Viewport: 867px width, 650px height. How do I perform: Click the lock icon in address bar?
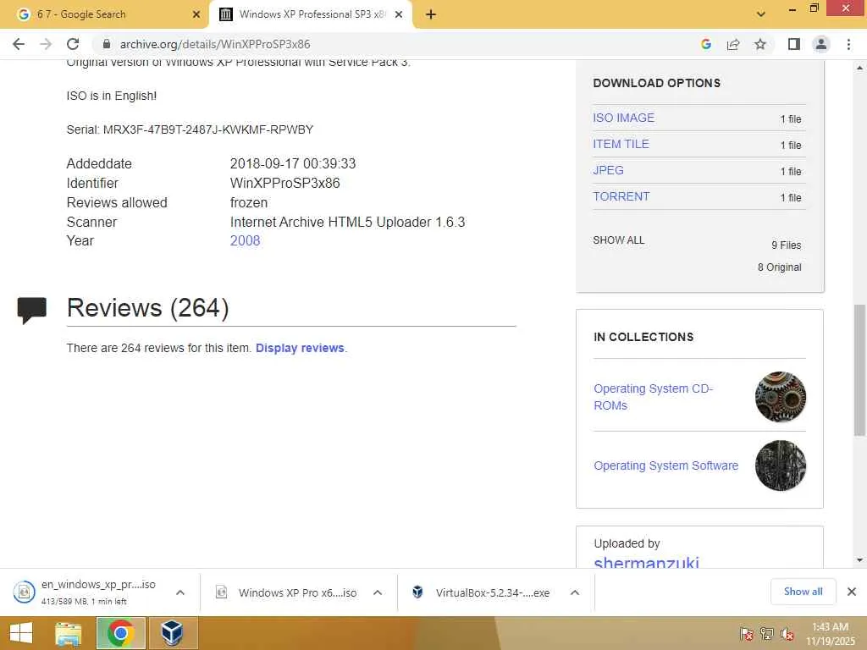(x=107, y=44)
